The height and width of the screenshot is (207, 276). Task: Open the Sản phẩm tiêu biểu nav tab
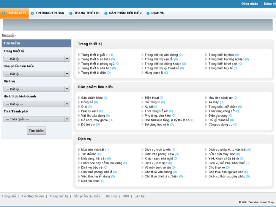click(x=125, y=13)
